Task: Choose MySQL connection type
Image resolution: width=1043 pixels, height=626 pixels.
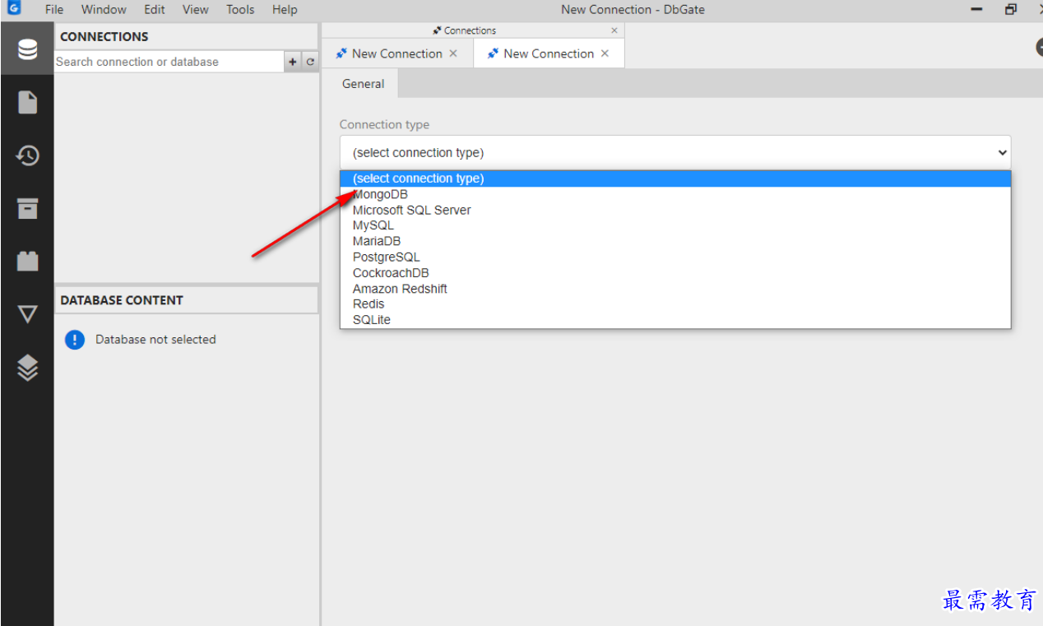Action: tap(674, 225)
